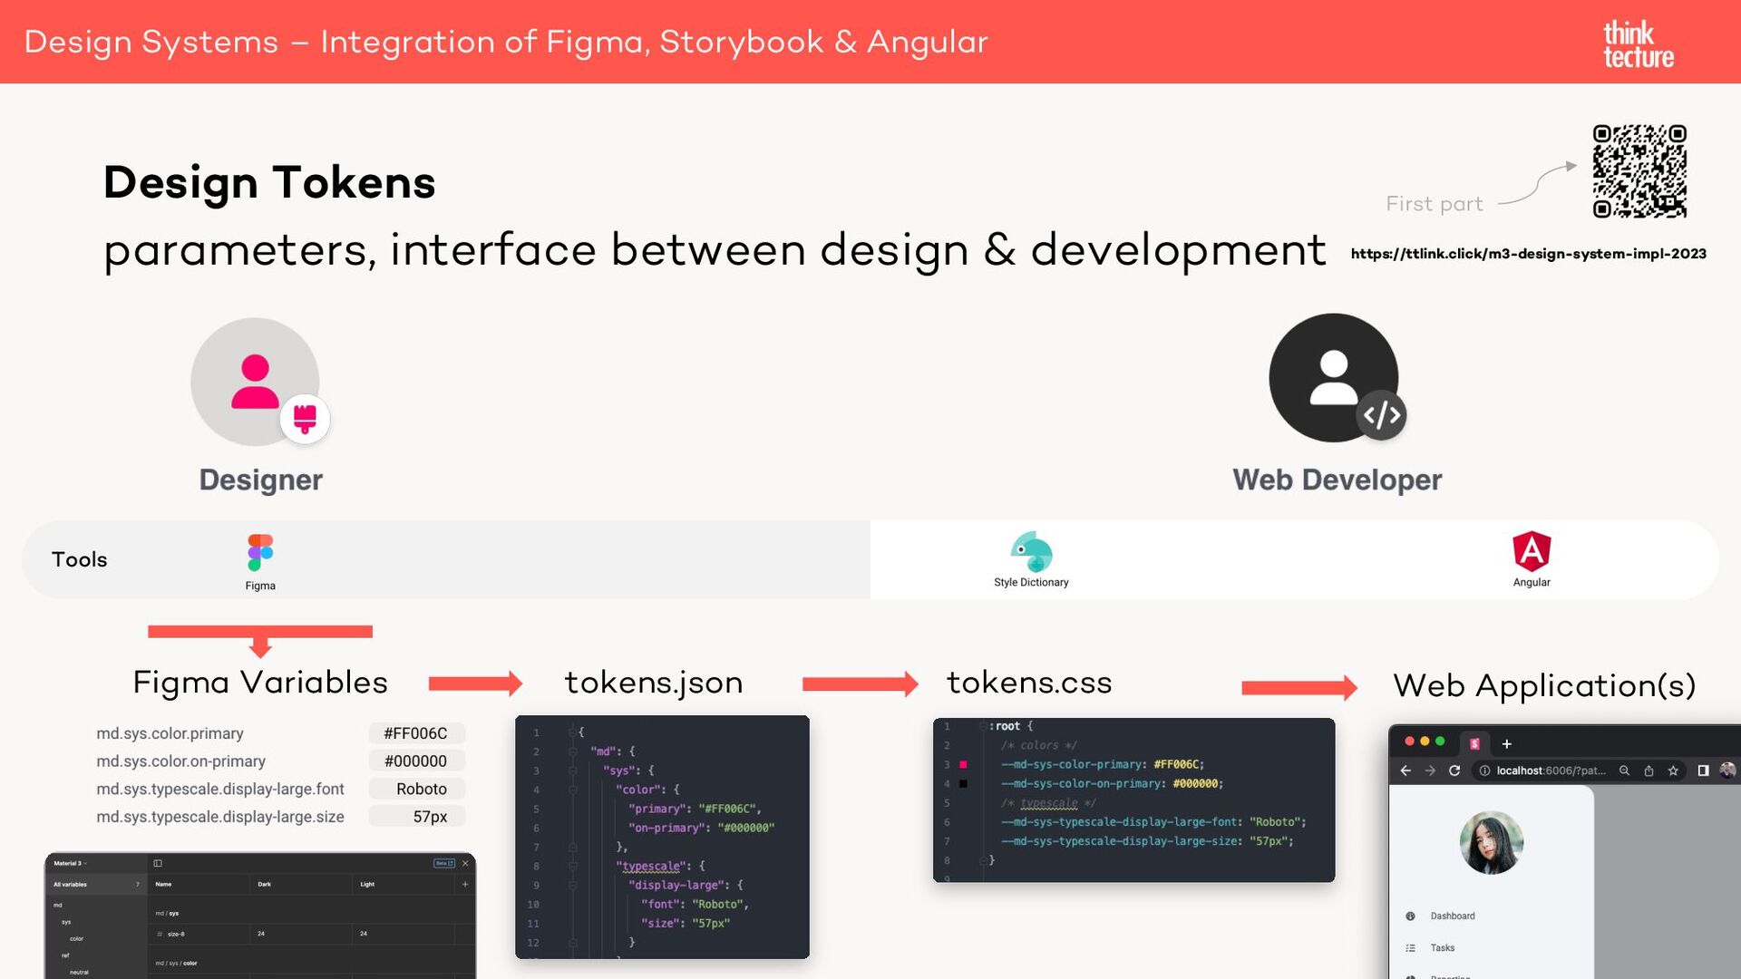This screenshot has width=1741, height=979.
Task: Toggle the side panel icon in variables window
Action: [158, 864]
